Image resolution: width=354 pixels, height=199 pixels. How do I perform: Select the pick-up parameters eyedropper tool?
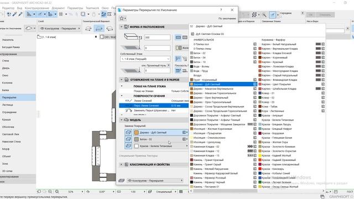(x=15, y=14)
